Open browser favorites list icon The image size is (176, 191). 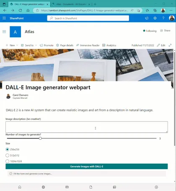pyautogui.click(x=147, y=10)
